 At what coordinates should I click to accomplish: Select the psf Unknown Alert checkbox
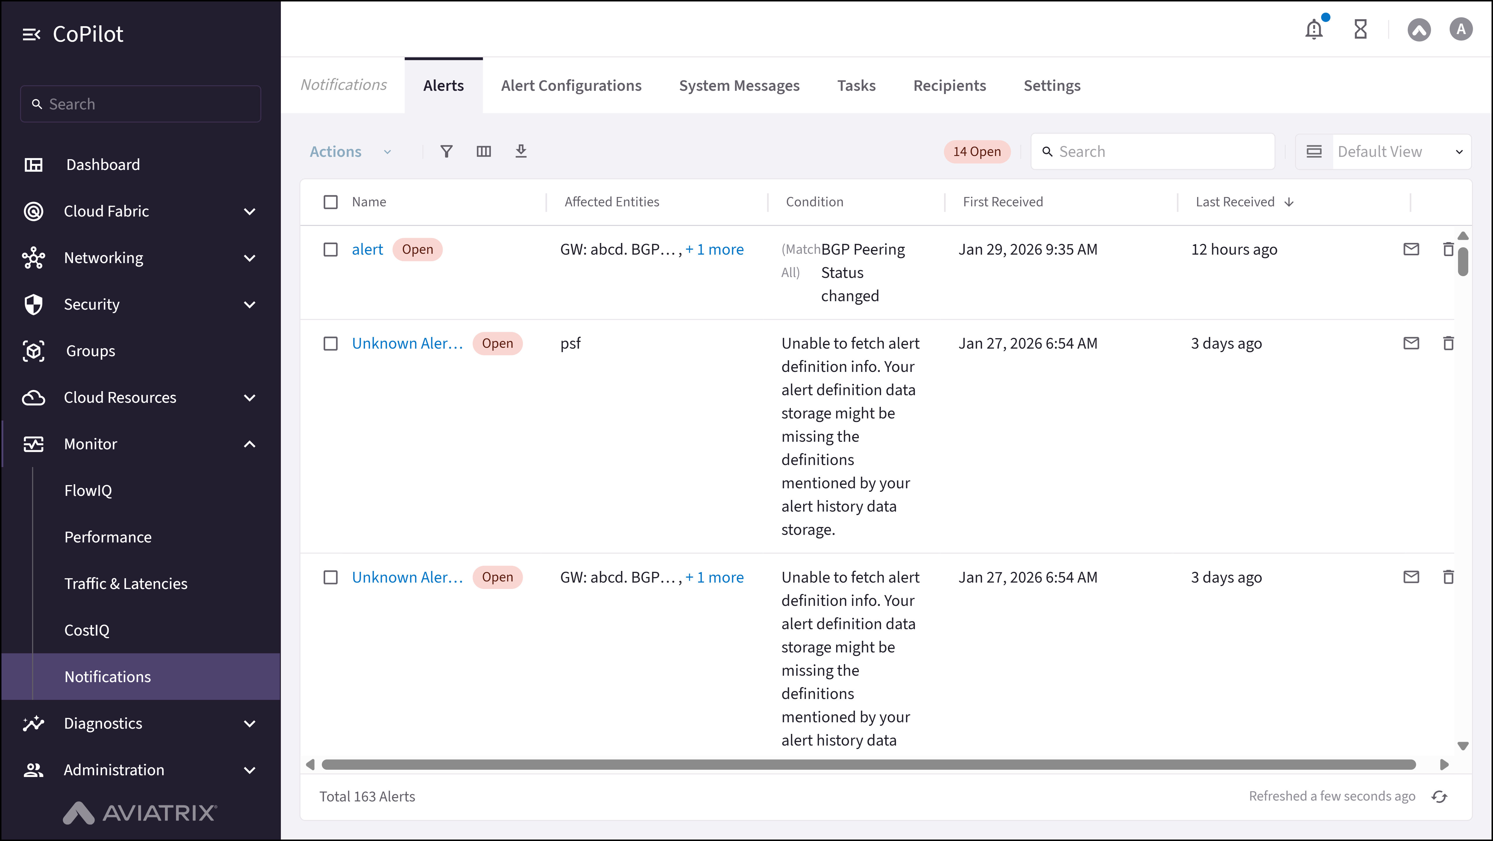click(330, 343)
